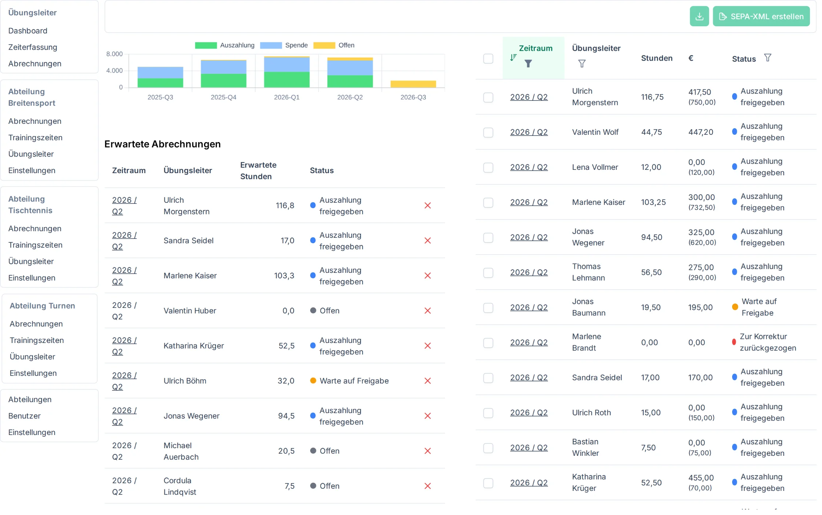The width and height of the screenshot is (822, 515).
Task: Create the SEPA-XML file
Action: coord(761,16)
